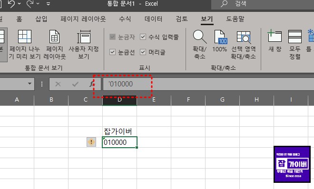Click the cell containing 잡가이버
Viewport: 314px width, 189px height.
tap(119, 132)
